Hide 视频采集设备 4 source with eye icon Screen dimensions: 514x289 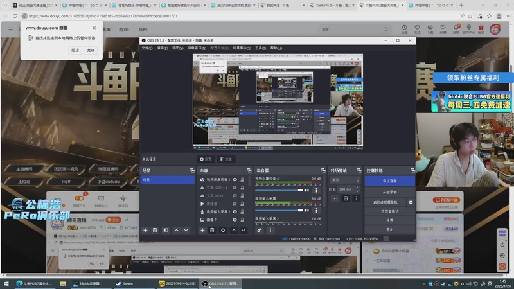(235, 180)
